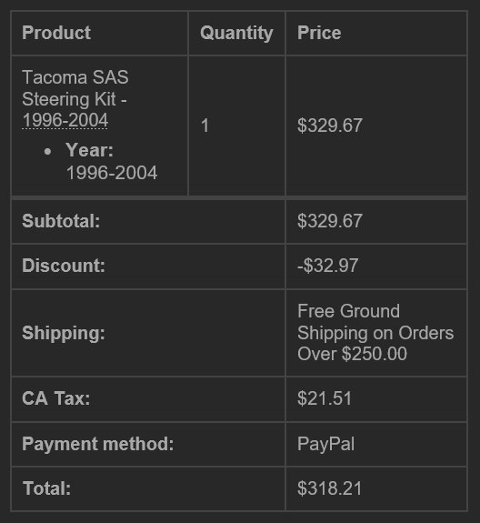Click the 1996-2004 year value text
Image resolution: width=480 pixels, height=523 pixels.
pyautogui.click(x=112, y=173)
